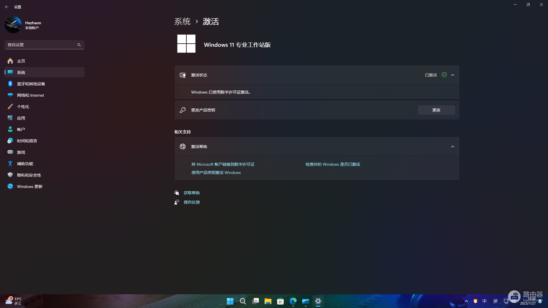Click the Windows logo beside edition name
The image size is (548, 308).
pyautogui.click(x=186, y=44)
